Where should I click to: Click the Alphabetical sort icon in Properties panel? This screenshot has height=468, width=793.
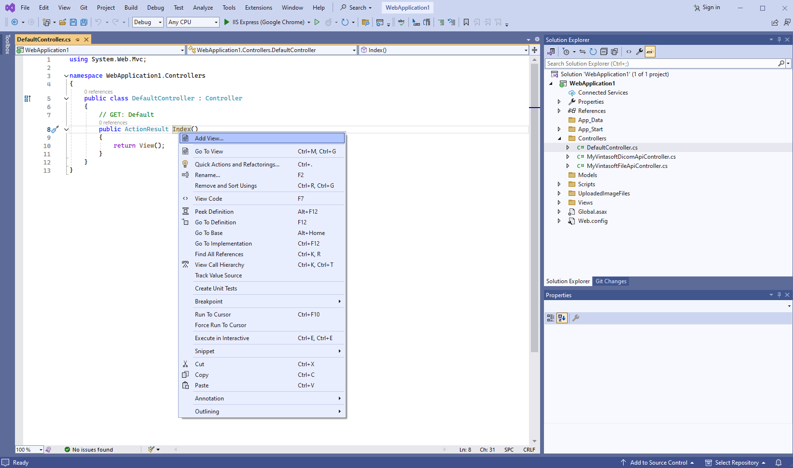coord(562,318)
